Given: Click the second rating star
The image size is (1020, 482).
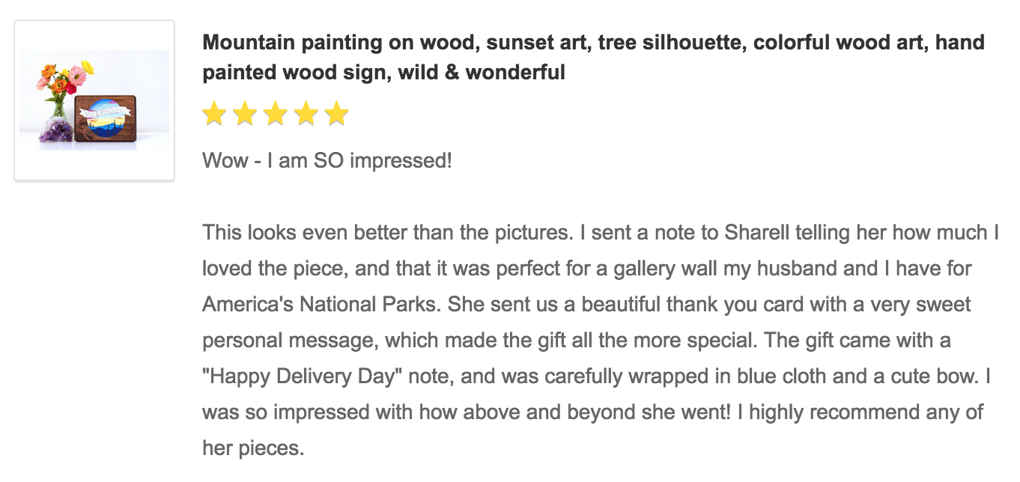Looking at the screenshot, I should [x=245, y=115].
